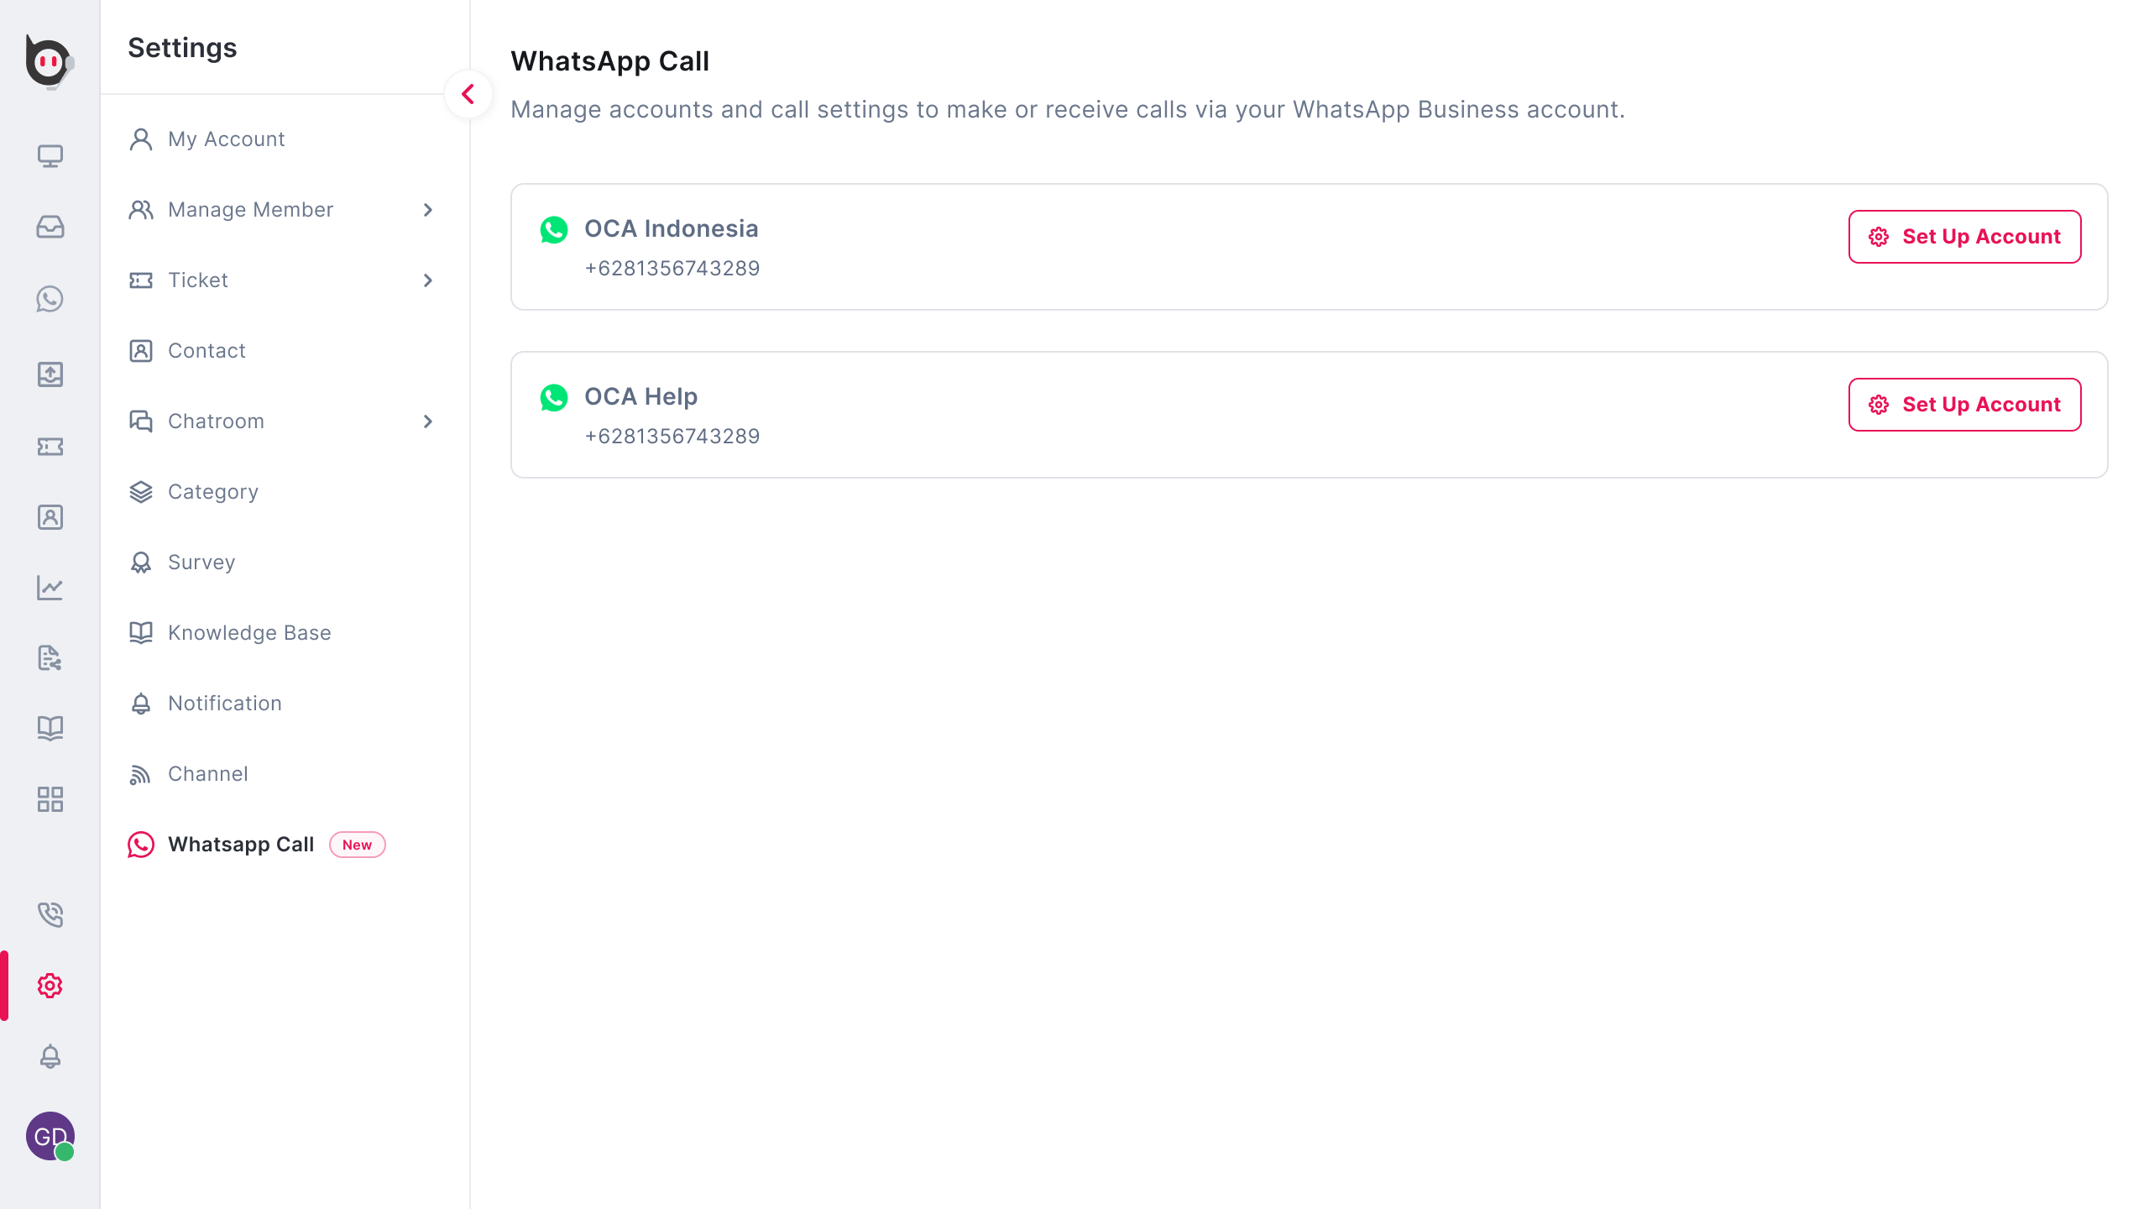This screenshot has height=1209, width=2149.
Task: Click the GD user avatar
Action: pos(50,1136)
